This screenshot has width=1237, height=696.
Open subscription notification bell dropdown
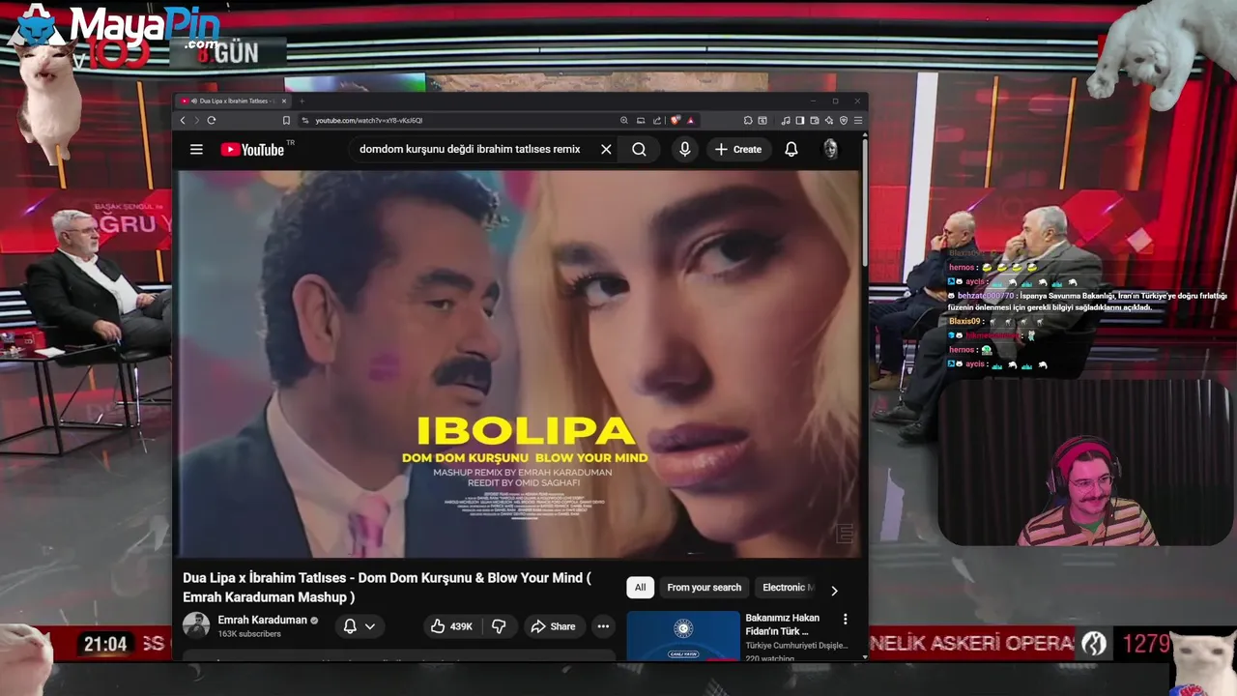(x=360, y=626)
